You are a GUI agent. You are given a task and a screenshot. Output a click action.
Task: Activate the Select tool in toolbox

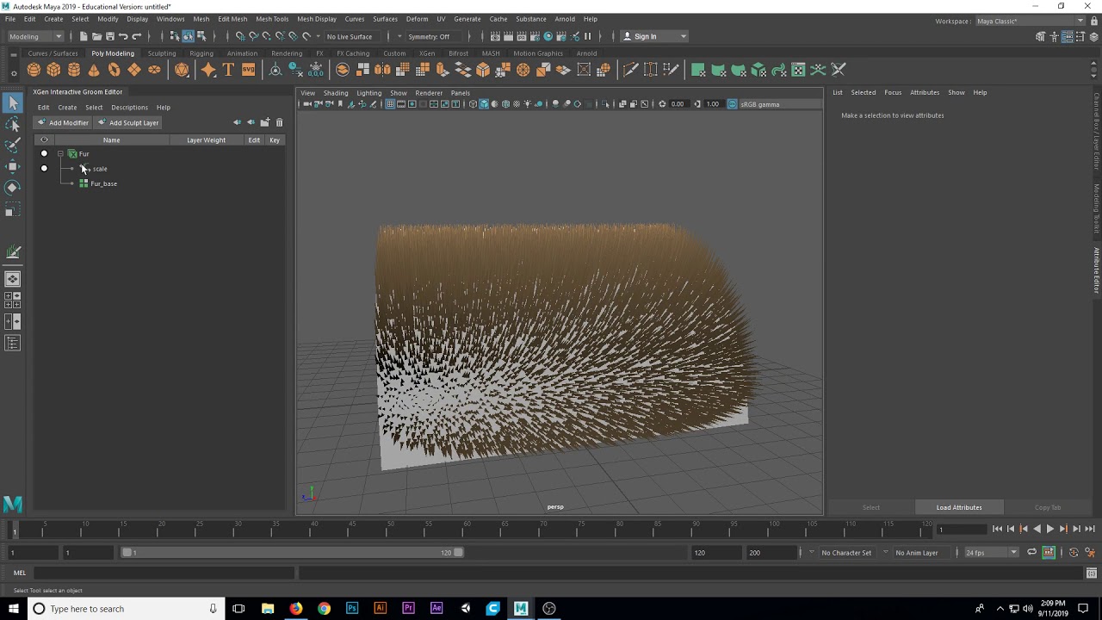tap(13, 103)
